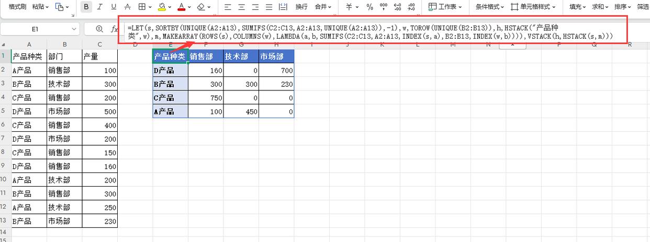Click the Name Box showing E1

35,29
